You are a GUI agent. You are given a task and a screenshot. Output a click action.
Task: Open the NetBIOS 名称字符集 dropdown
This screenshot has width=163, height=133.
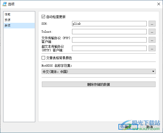click(98, 71)
